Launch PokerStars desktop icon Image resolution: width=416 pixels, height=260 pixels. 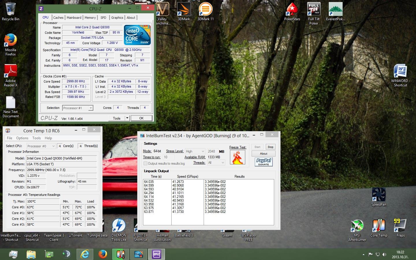(292, 12)
